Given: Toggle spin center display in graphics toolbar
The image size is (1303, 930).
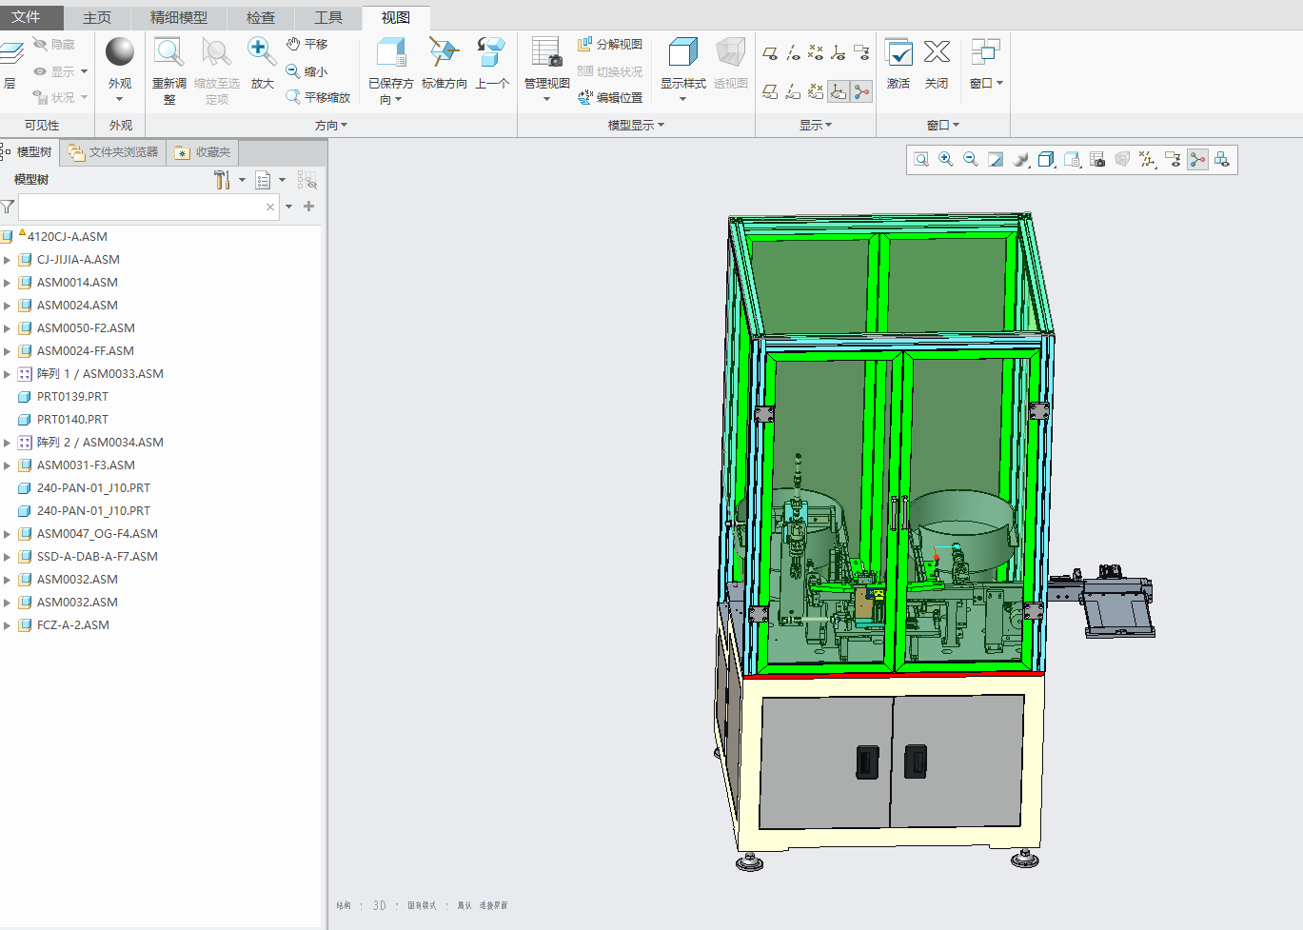Looking at the screenshot, I should [x=1197, y=160].
